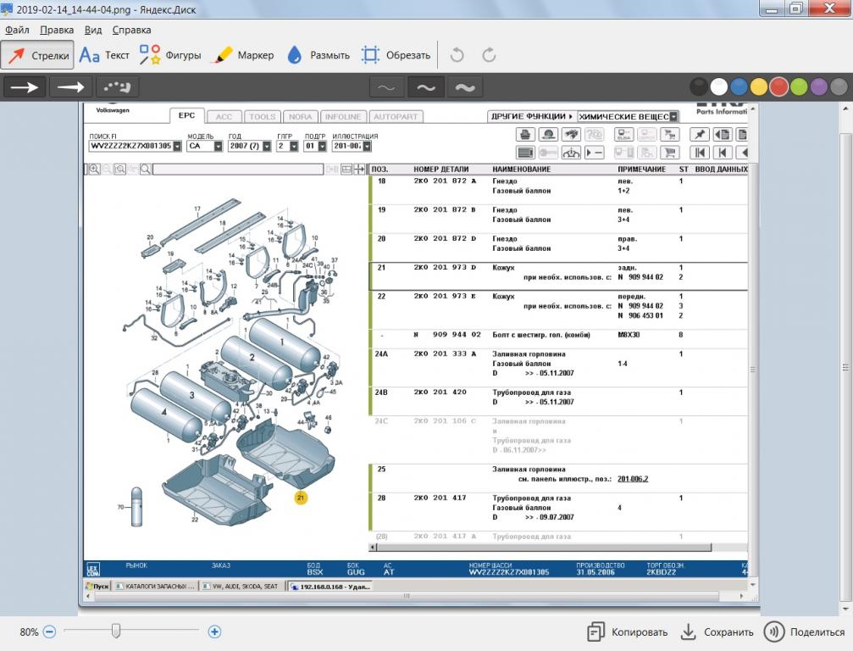Image resolution: width=853 pixels, height=651 pixels.
Task: Select the dotted curved arrow style
Action: 117,87
